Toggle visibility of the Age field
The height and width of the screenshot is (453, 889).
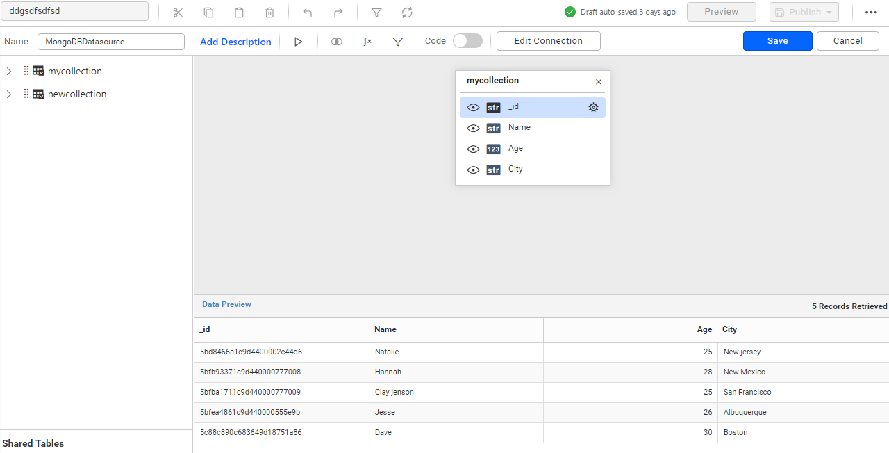[473, 149]
